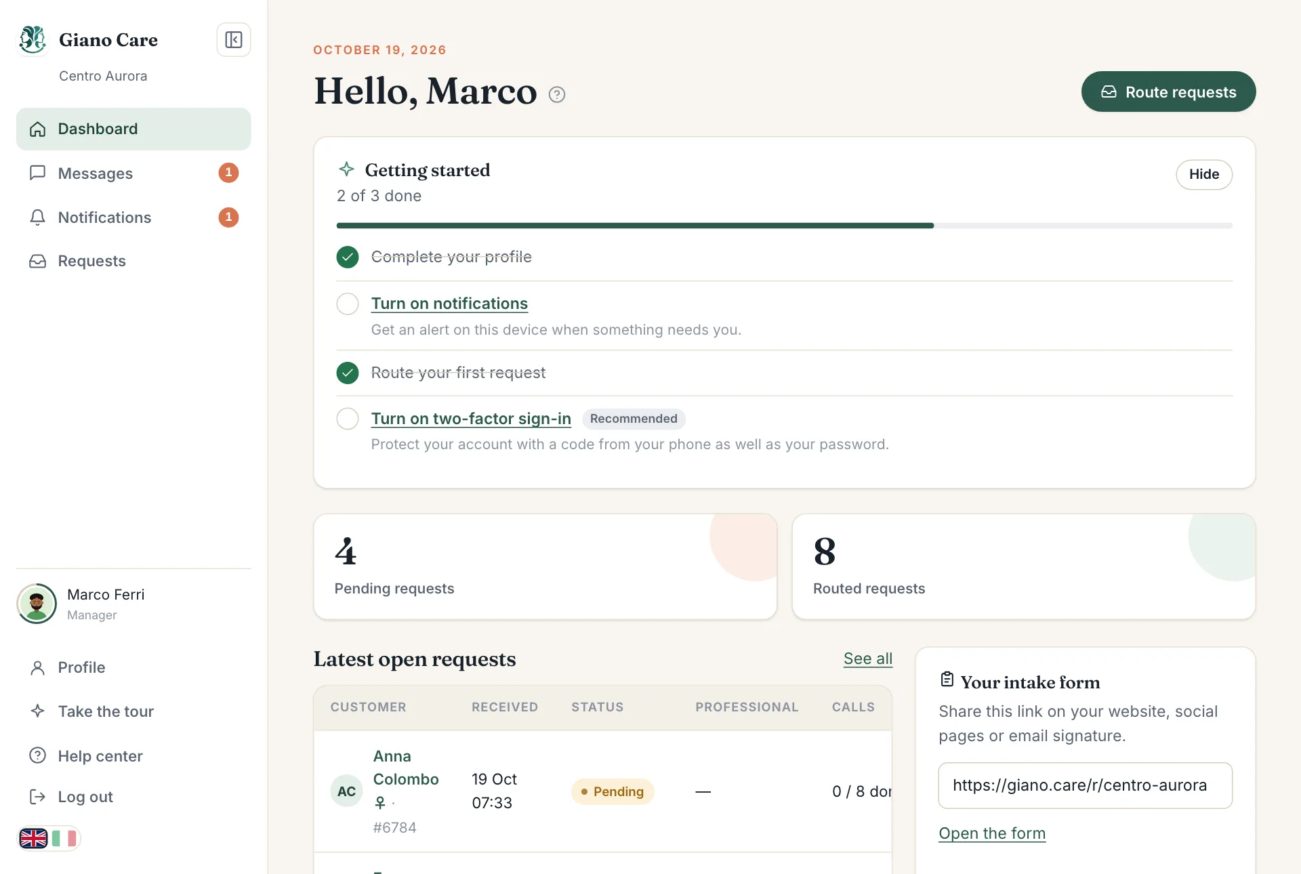Tick the Turn on notifications circle
This screenshot has height=874, width=1301.
348,304
